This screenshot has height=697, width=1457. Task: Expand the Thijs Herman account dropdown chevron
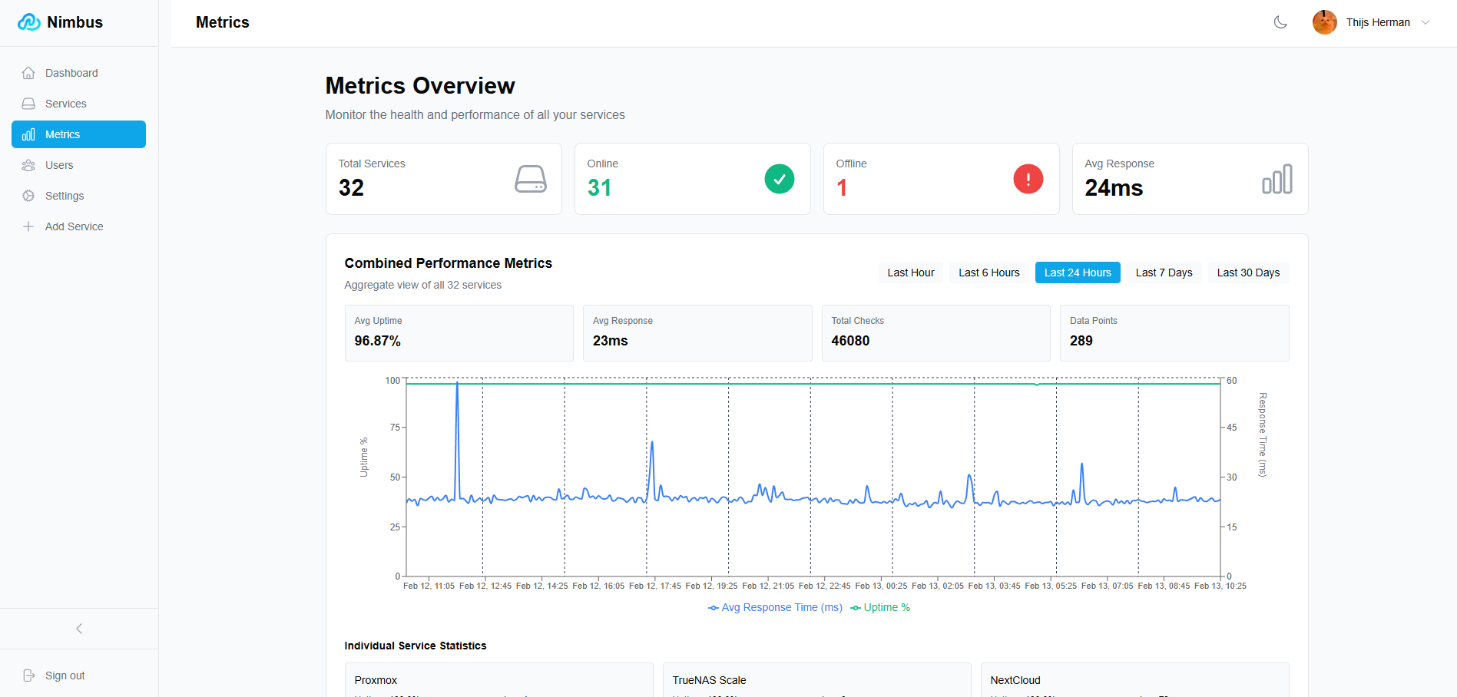1426,22
